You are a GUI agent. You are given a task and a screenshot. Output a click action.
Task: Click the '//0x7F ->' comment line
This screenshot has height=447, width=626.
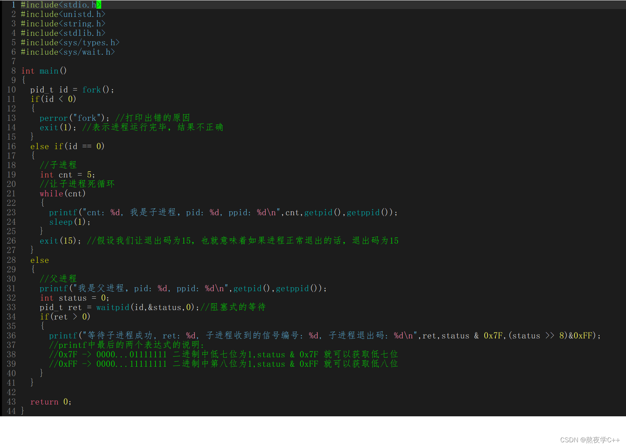click(223, 354)
